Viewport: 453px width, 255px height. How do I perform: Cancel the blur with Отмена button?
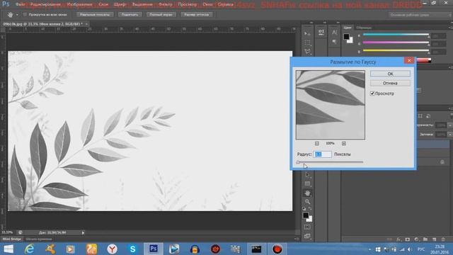pyautogui.click(x=390, y=84)
